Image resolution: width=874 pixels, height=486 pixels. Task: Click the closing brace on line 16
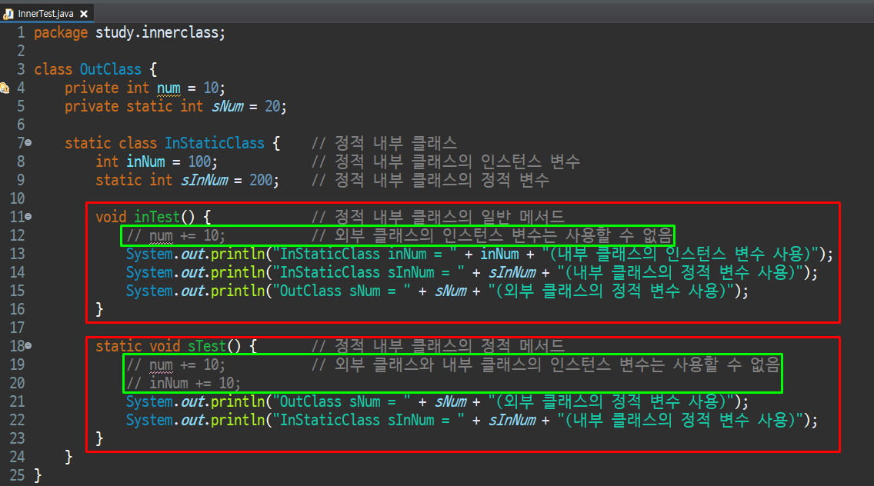[100, 309]
